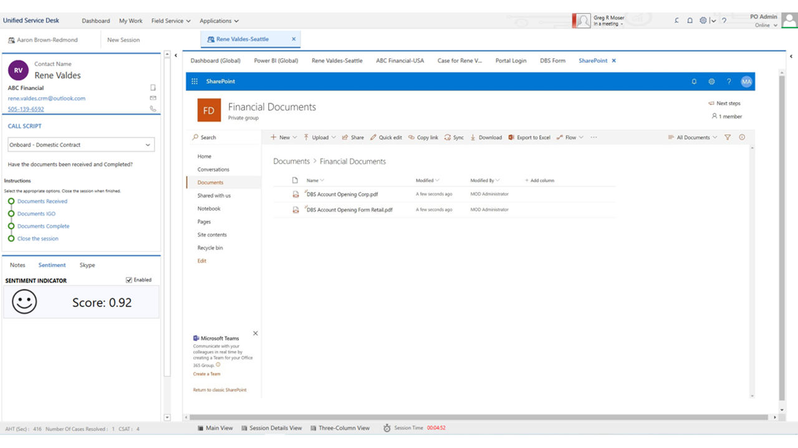Viewport: 798px width, 448px height.
Task: Open the call script dropdown Onboard - Domestic Contract
Action: tap(81, 145)
